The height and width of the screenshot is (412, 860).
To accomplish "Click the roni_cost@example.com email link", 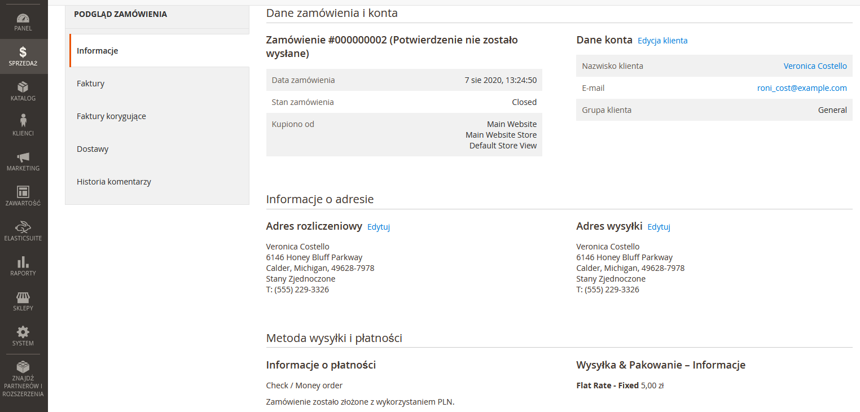I will point(802,88).
